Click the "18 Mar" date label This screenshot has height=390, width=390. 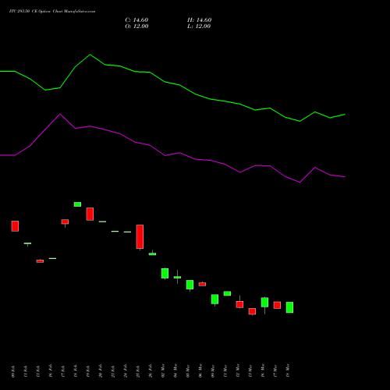click(288, 370)
